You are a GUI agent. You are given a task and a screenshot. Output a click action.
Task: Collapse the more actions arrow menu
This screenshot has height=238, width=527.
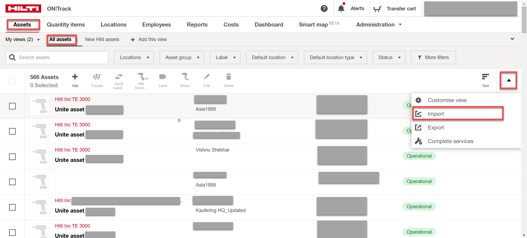point(509,80)
